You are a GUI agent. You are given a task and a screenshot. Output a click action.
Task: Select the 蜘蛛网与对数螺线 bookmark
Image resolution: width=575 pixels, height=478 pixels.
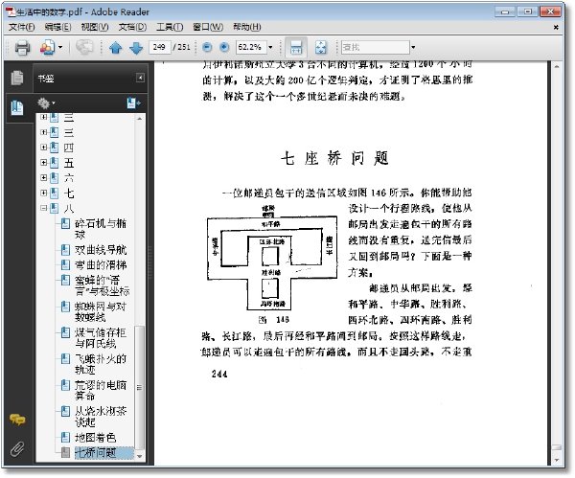[101, 312]
